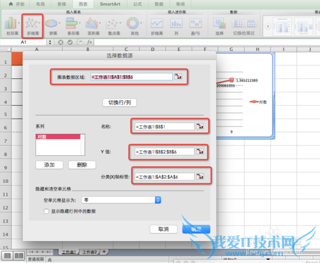Click the Name Box showing A1
Image resolution: width=320 pixels, height=263 pixels.
coord(24,42)
